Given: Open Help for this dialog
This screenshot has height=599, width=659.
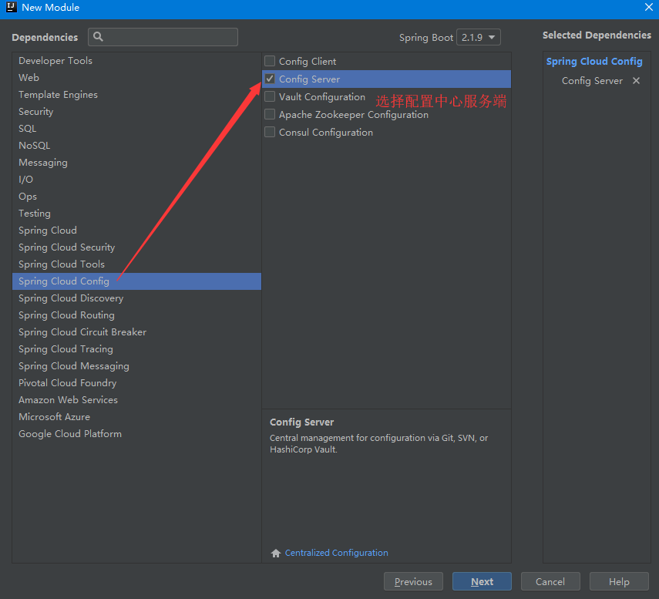Looking at the screenshot, I should 619,581.
